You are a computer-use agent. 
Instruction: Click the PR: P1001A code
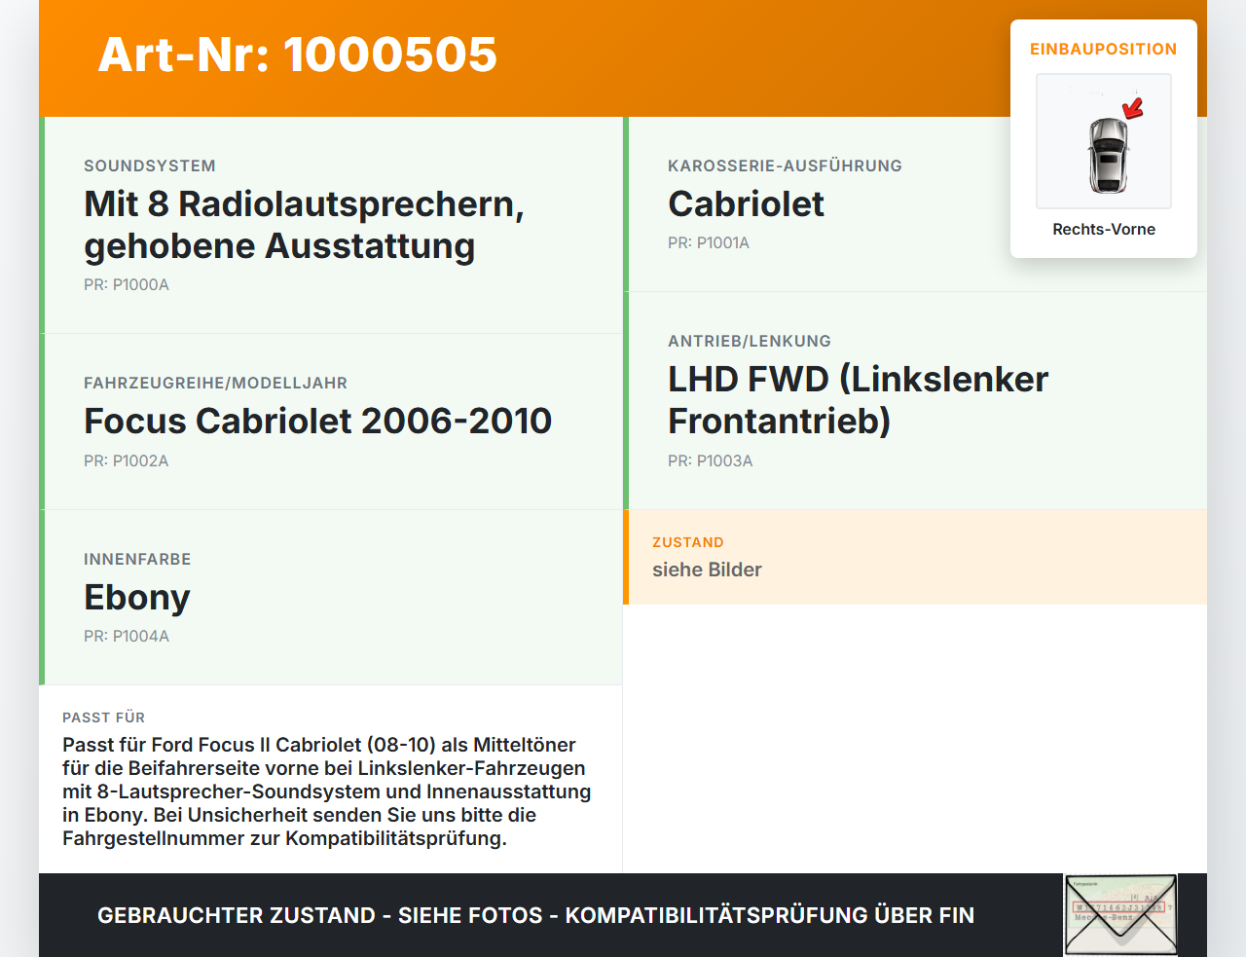click(x=709, y=242)
